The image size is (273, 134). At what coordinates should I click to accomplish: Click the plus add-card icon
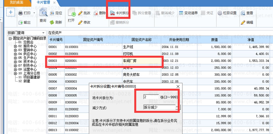click(x=11, y=12)
